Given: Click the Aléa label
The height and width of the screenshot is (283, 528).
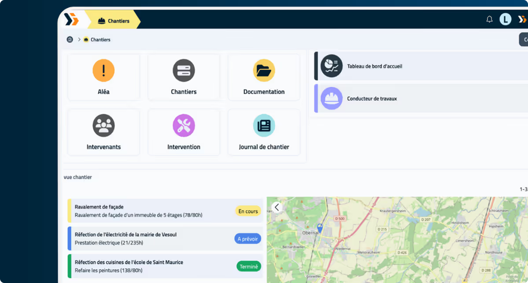Looking at the screenshot, I should 103,92.
